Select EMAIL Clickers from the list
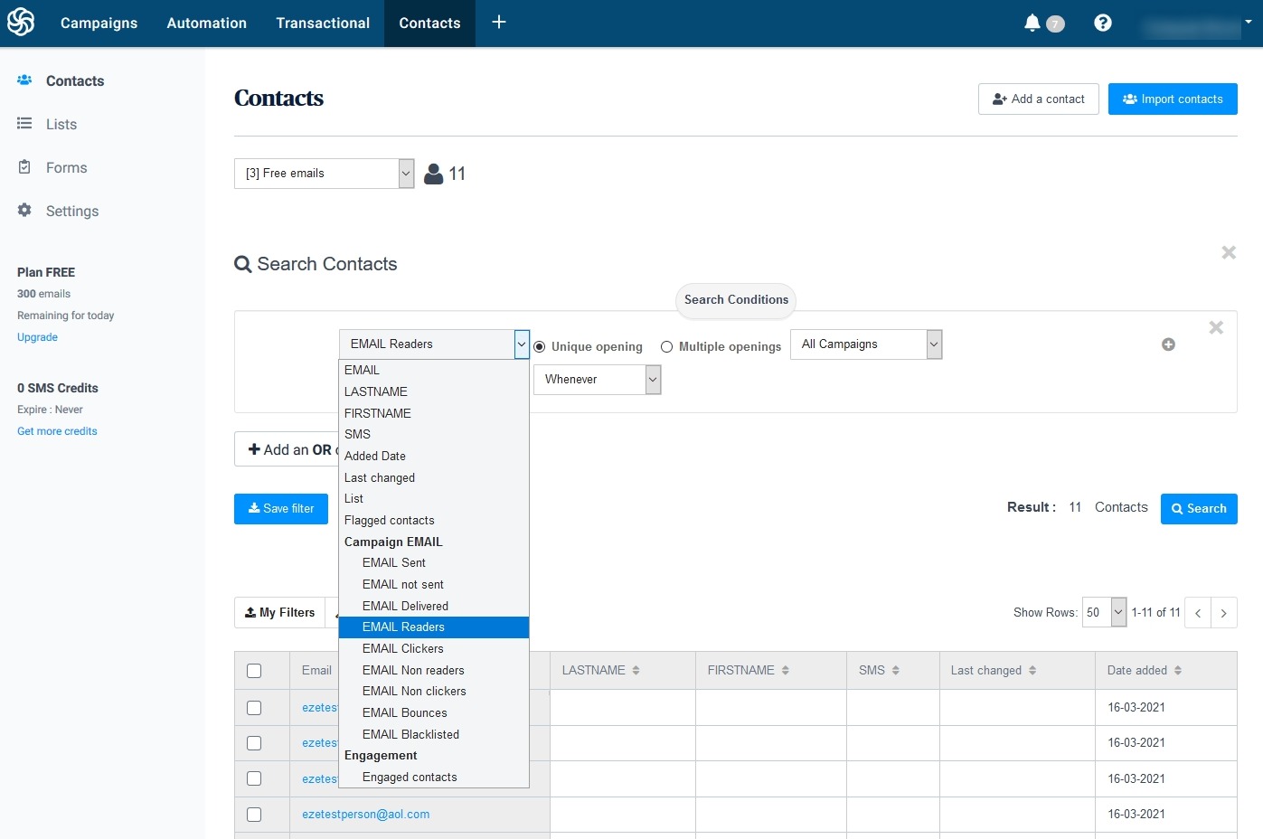1263x839 pixels. pyautogui.click(x=402, y=649)
